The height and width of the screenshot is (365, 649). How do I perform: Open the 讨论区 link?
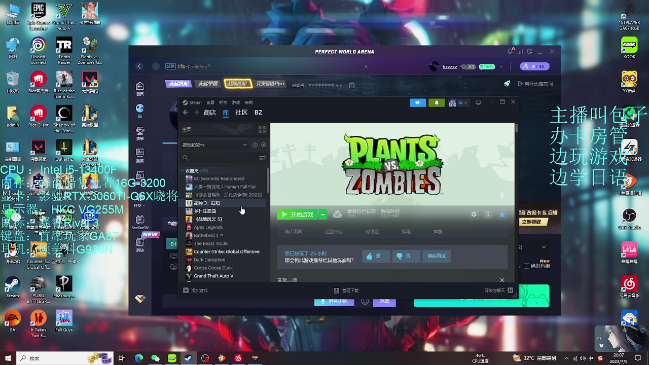[x=372, y=232]
